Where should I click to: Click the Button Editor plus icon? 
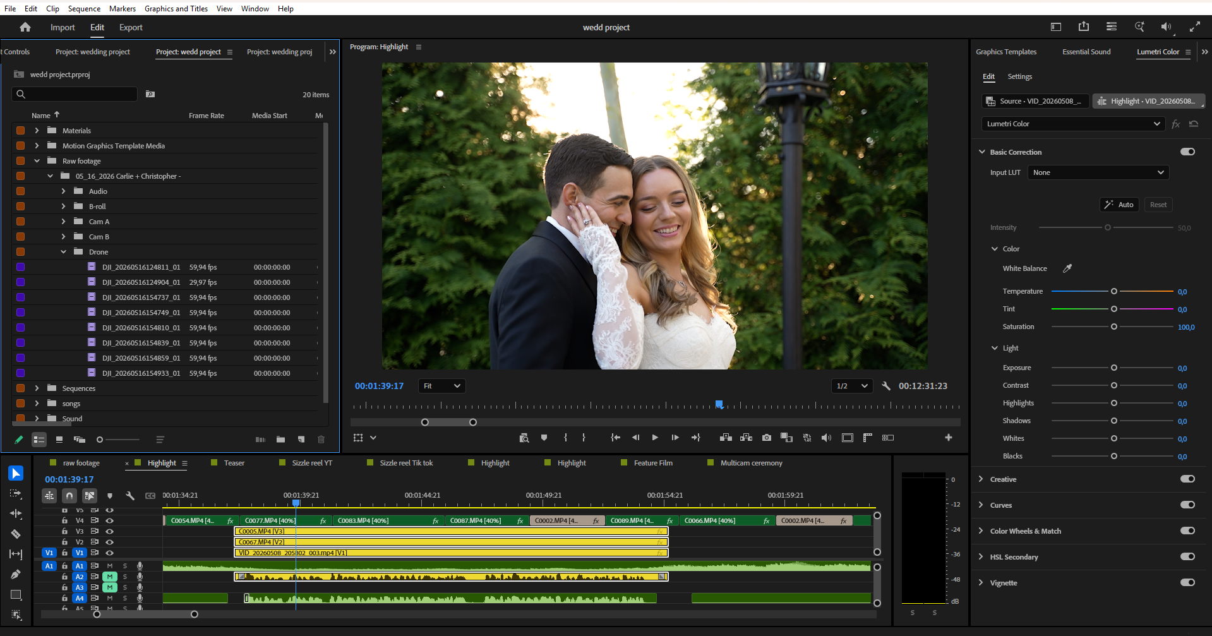click(948, 438)
